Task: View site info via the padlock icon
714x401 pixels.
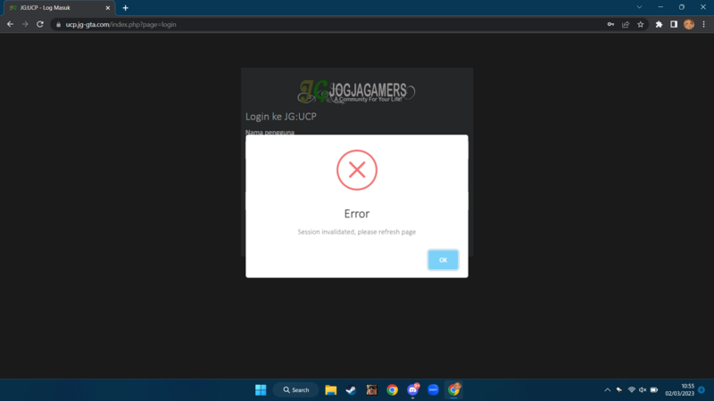Action: pyautogui.click(x=58, y=25)
